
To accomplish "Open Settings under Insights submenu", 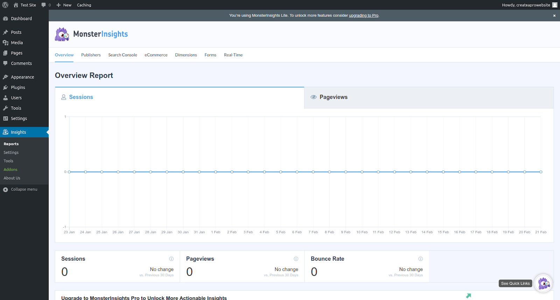I will pyautogui.click(x=11, y=153).
